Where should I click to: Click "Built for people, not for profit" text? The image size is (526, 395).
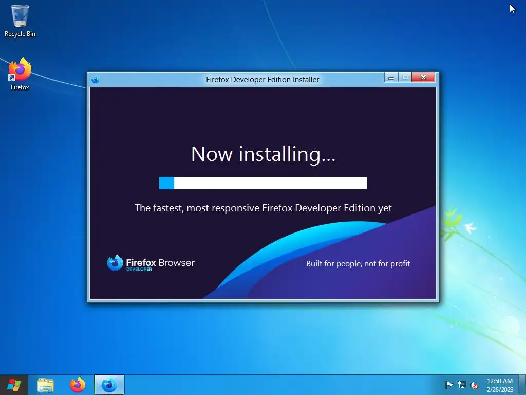(358, 264)
